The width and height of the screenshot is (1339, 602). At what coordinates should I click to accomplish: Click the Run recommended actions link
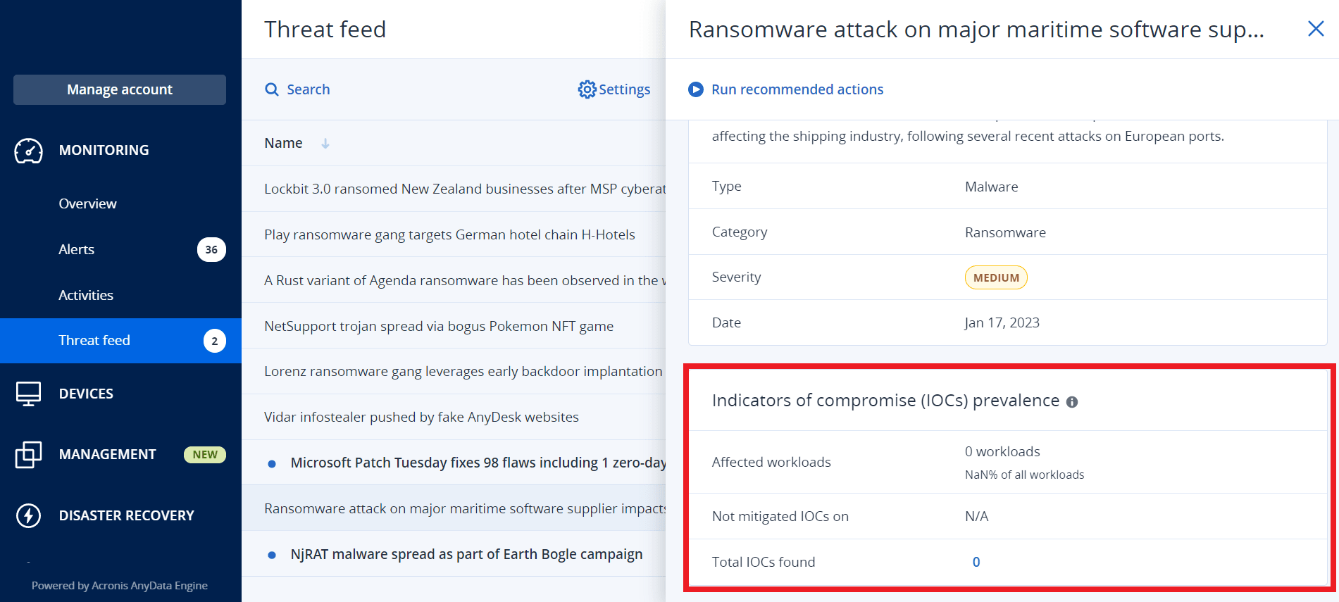point(797,89)
